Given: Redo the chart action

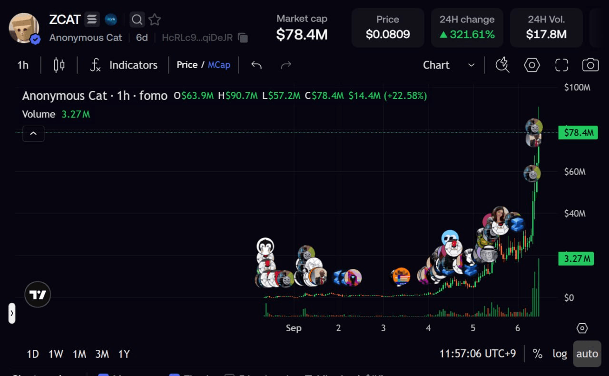Looking at the screenshot, I should (x=286, y=65).
